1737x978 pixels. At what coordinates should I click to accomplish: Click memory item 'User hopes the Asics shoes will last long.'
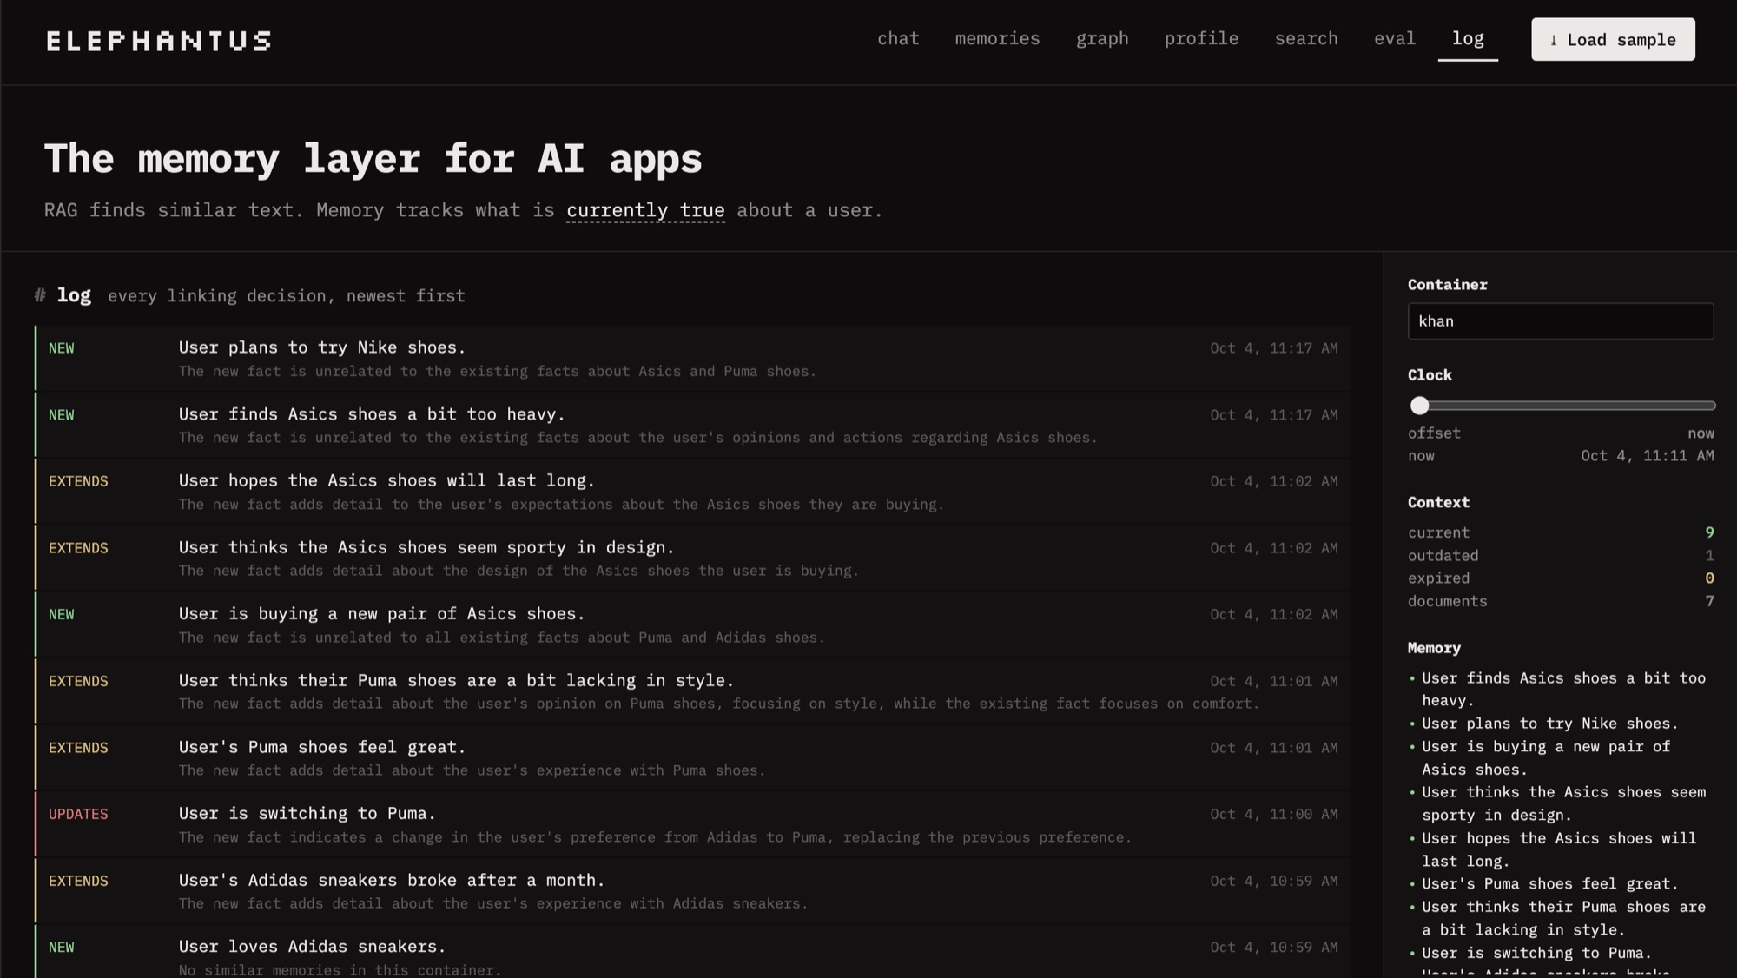click(1559, 849)
